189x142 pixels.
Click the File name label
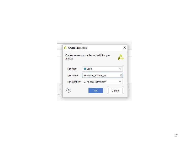coord(73,75)
